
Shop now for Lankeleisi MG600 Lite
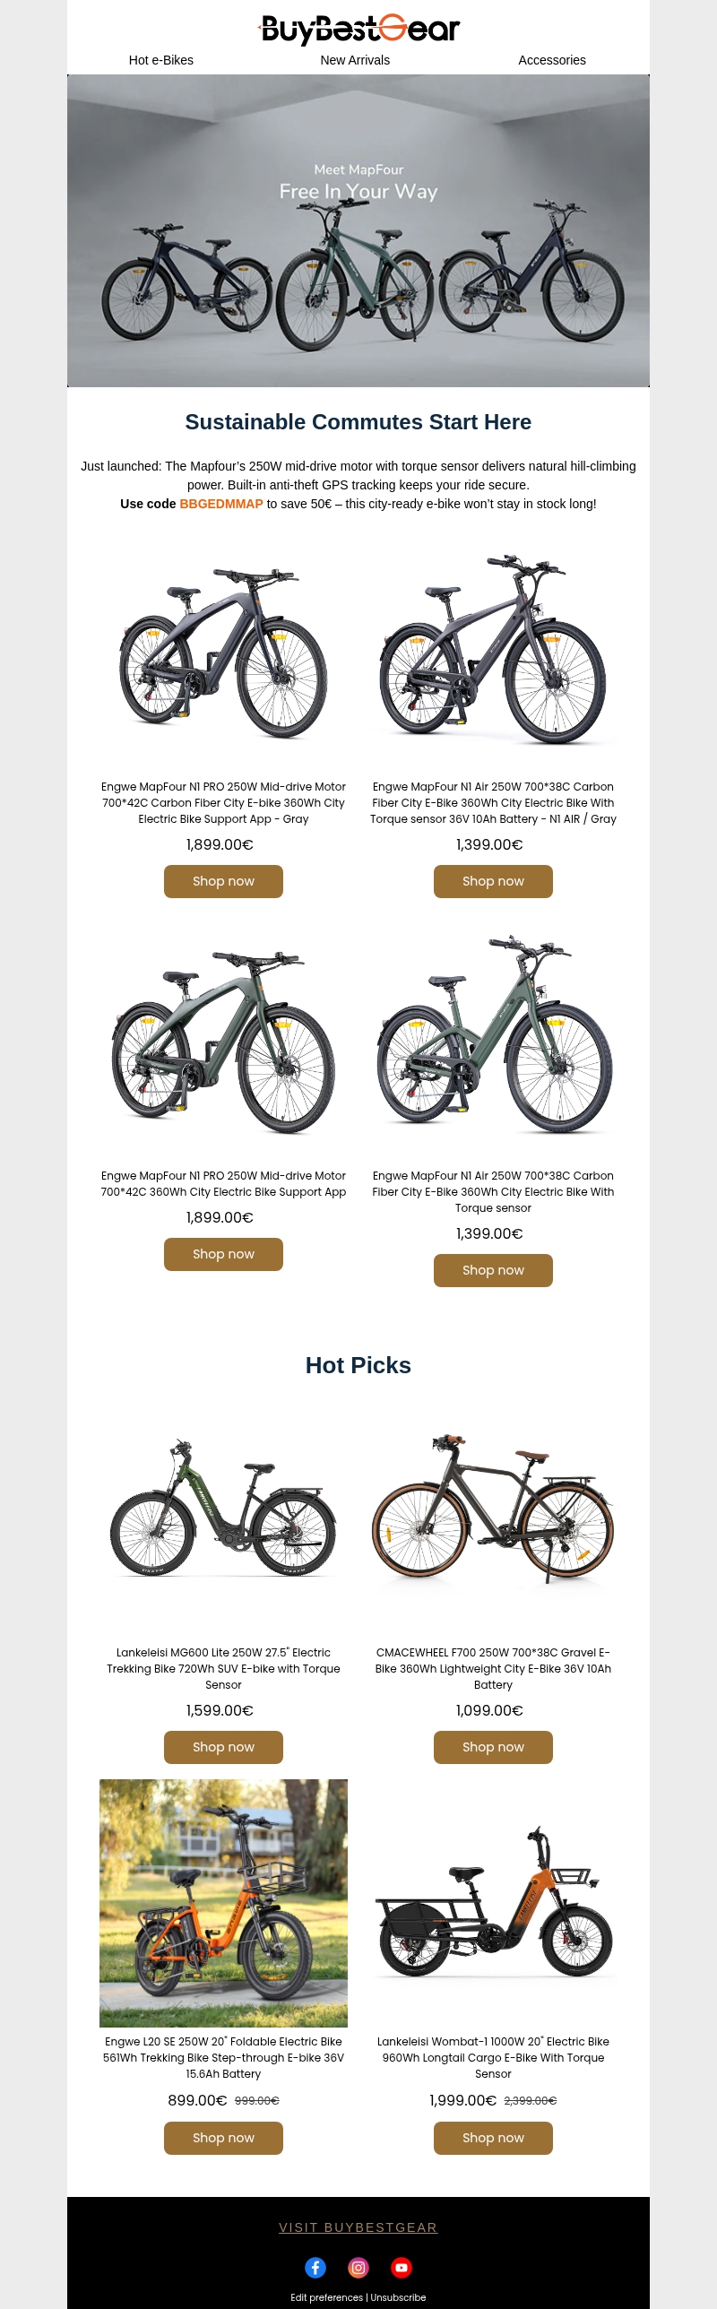[223, 1747]
